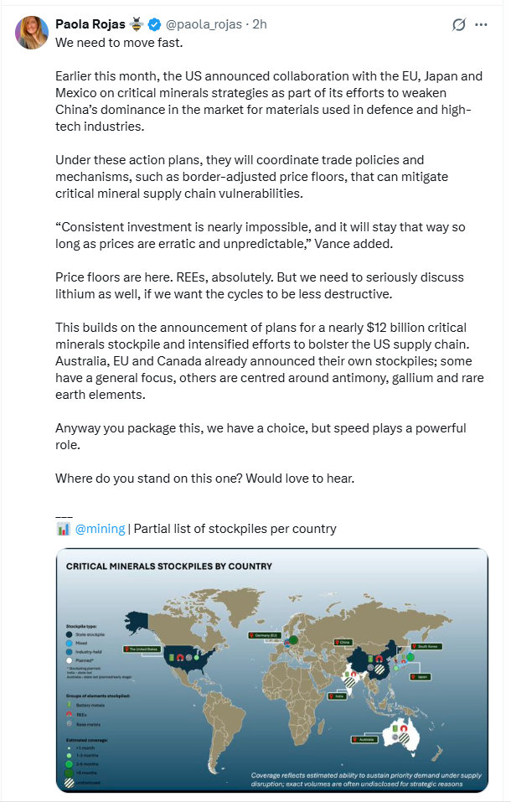Click the map title 'Critical Minerals Stockpiles by Country'

169,567
